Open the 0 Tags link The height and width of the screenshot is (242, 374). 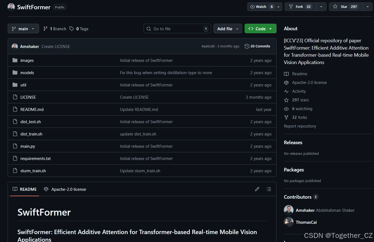[79, 29]
